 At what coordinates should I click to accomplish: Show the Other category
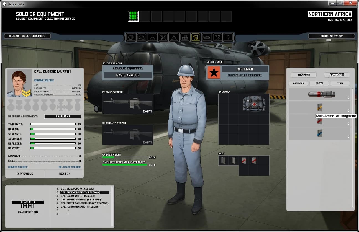pos(340,83)
